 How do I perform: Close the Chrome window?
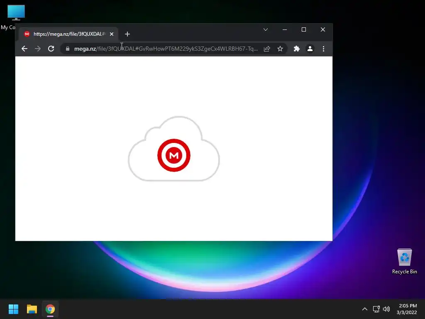pyautogui.click(x=323, y=29)
